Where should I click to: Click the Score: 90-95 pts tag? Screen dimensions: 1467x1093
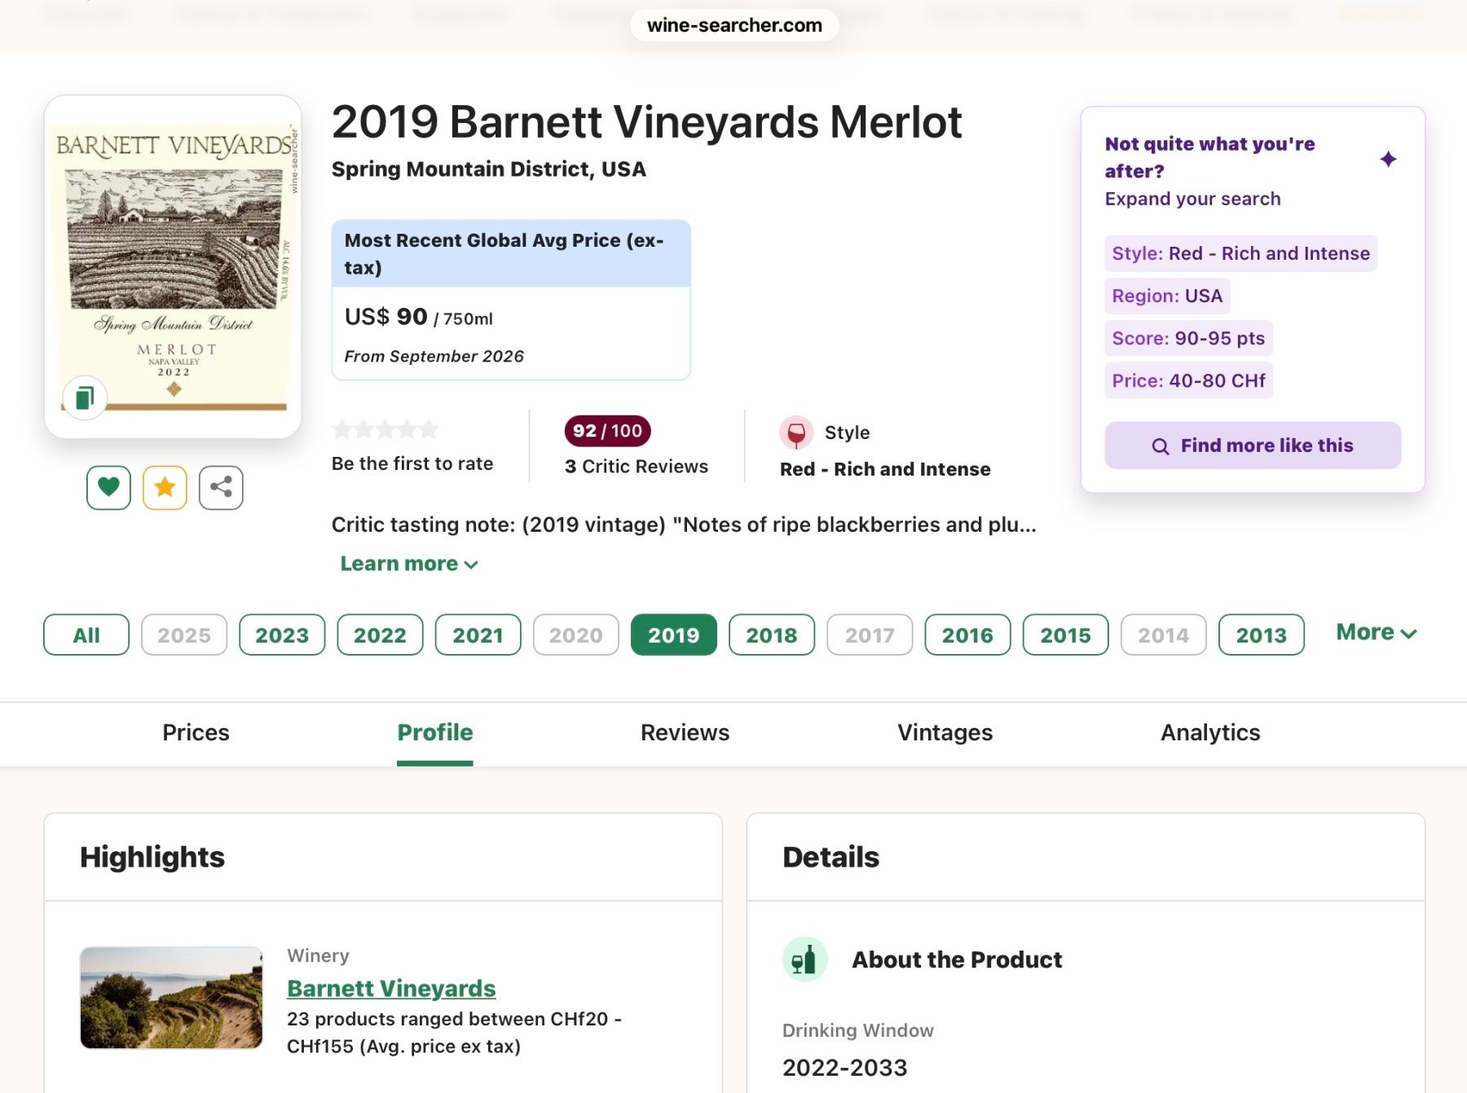[x=1188, y=338]
